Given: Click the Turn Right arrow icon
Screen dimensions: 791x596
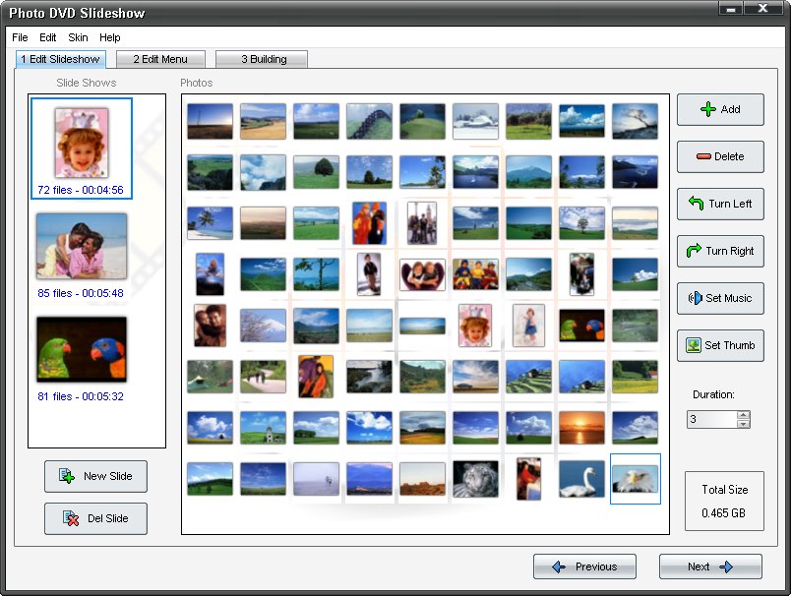Looking at the screenshot, I should pos(695,250).
